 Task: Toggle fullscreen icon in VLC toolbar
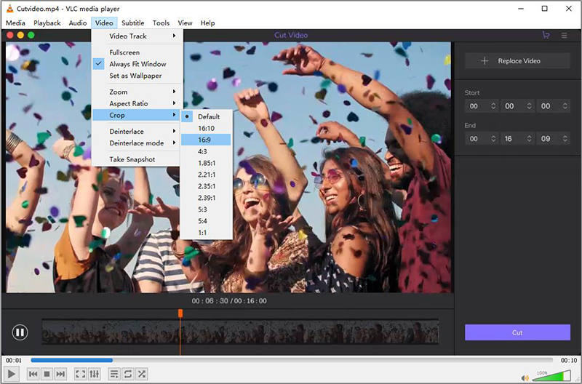[81, 374]
